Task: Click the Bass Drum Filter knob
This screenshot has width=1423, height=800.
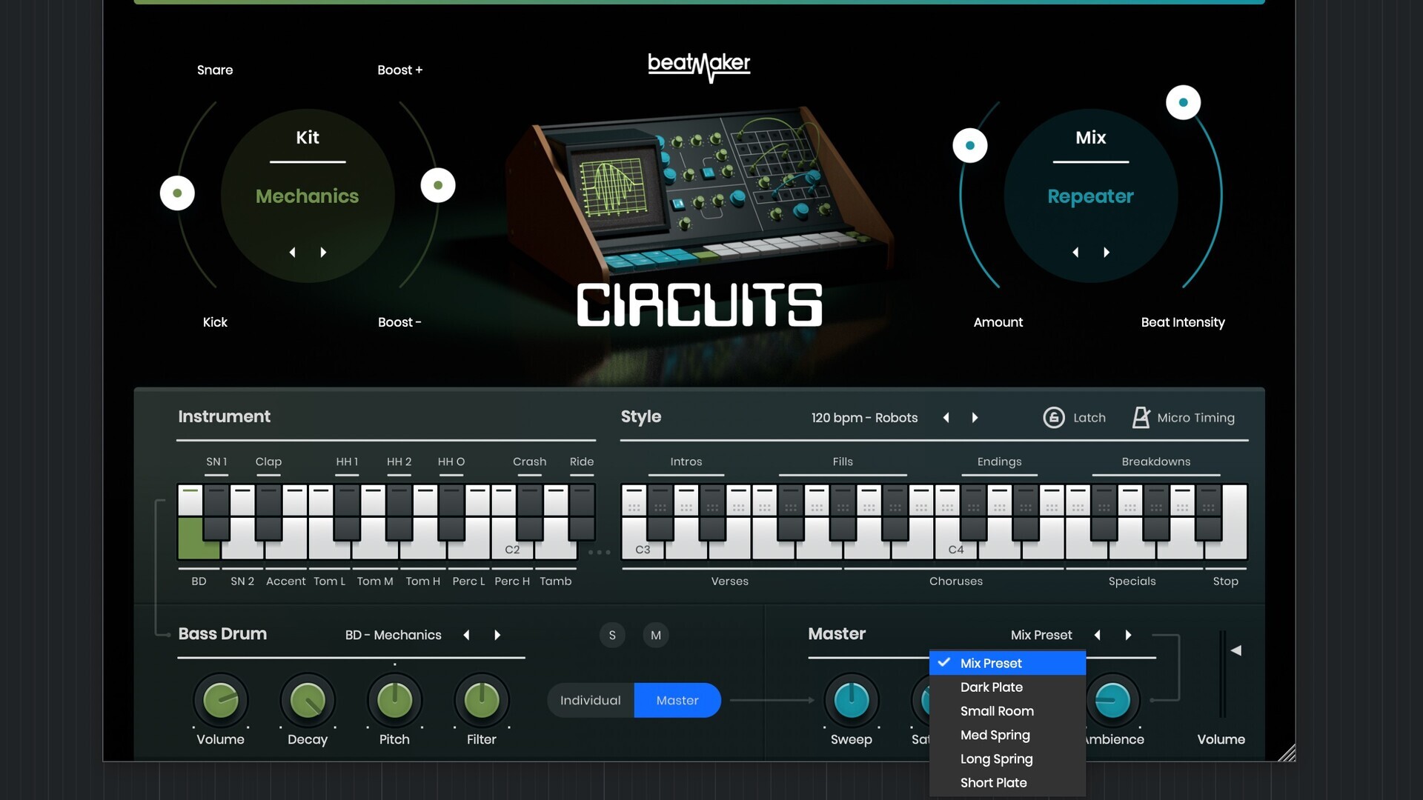Action: (482, 700)
